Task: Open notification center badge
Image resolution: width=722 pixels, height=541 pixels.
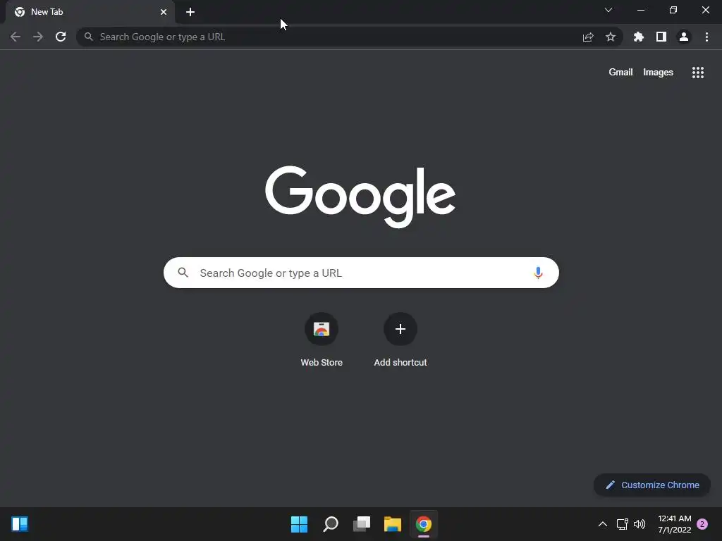Action: 702,524
